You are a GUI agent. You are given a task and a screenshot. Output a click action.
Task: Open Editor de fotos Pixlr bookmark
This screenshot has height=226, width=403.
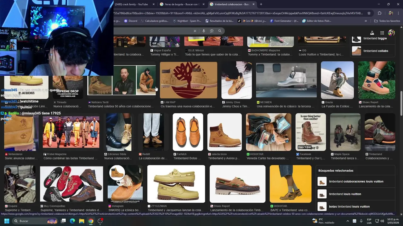317,21
